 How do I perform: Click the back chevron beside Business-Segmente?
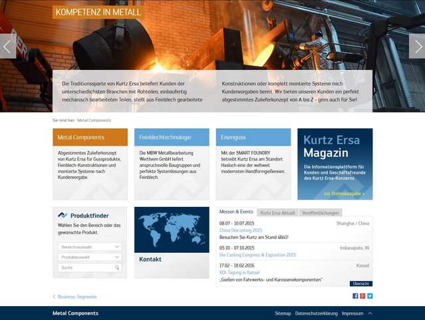coord(54,297)
